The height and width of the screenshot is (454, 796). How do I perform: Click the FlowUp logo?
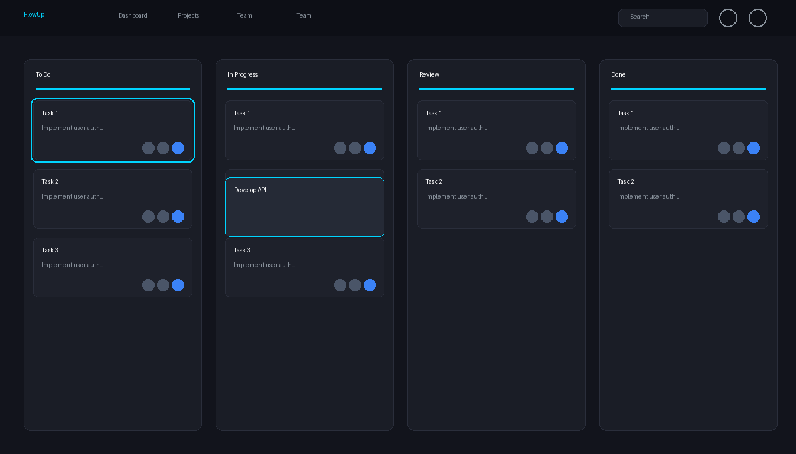(x=34, y=14)
